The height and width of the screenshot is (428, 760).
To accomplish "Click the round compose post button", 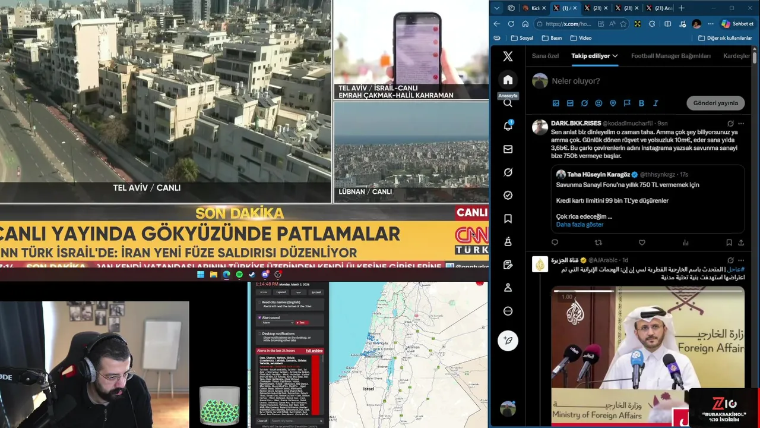I will point(508,340).
